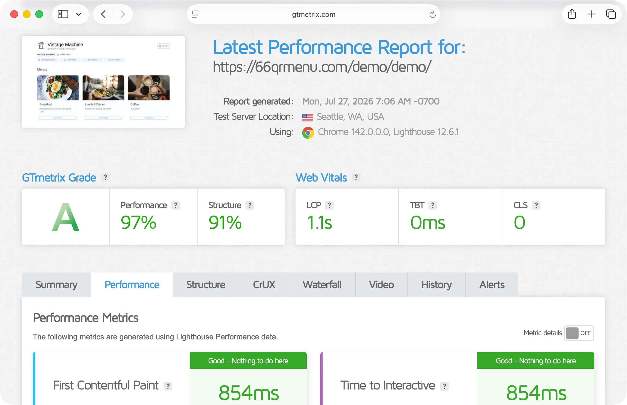
Task: Click the 1.1s LCP value
Action: tap(319, 223)
